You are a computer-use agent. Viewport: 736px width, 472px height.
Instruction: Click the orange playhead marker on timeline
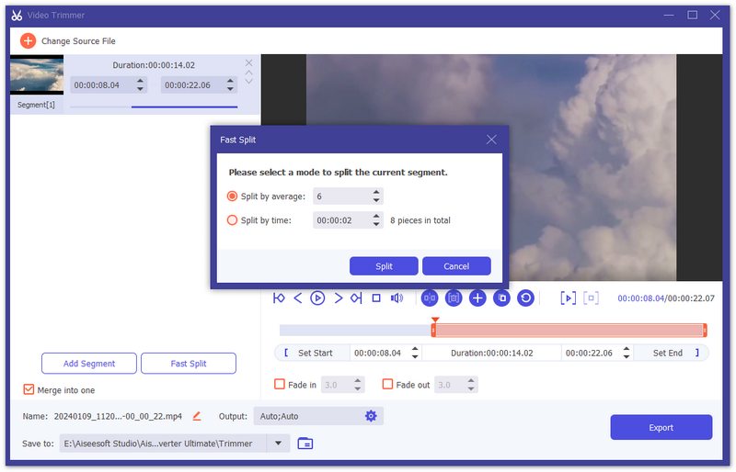click(x=434, y=320)
